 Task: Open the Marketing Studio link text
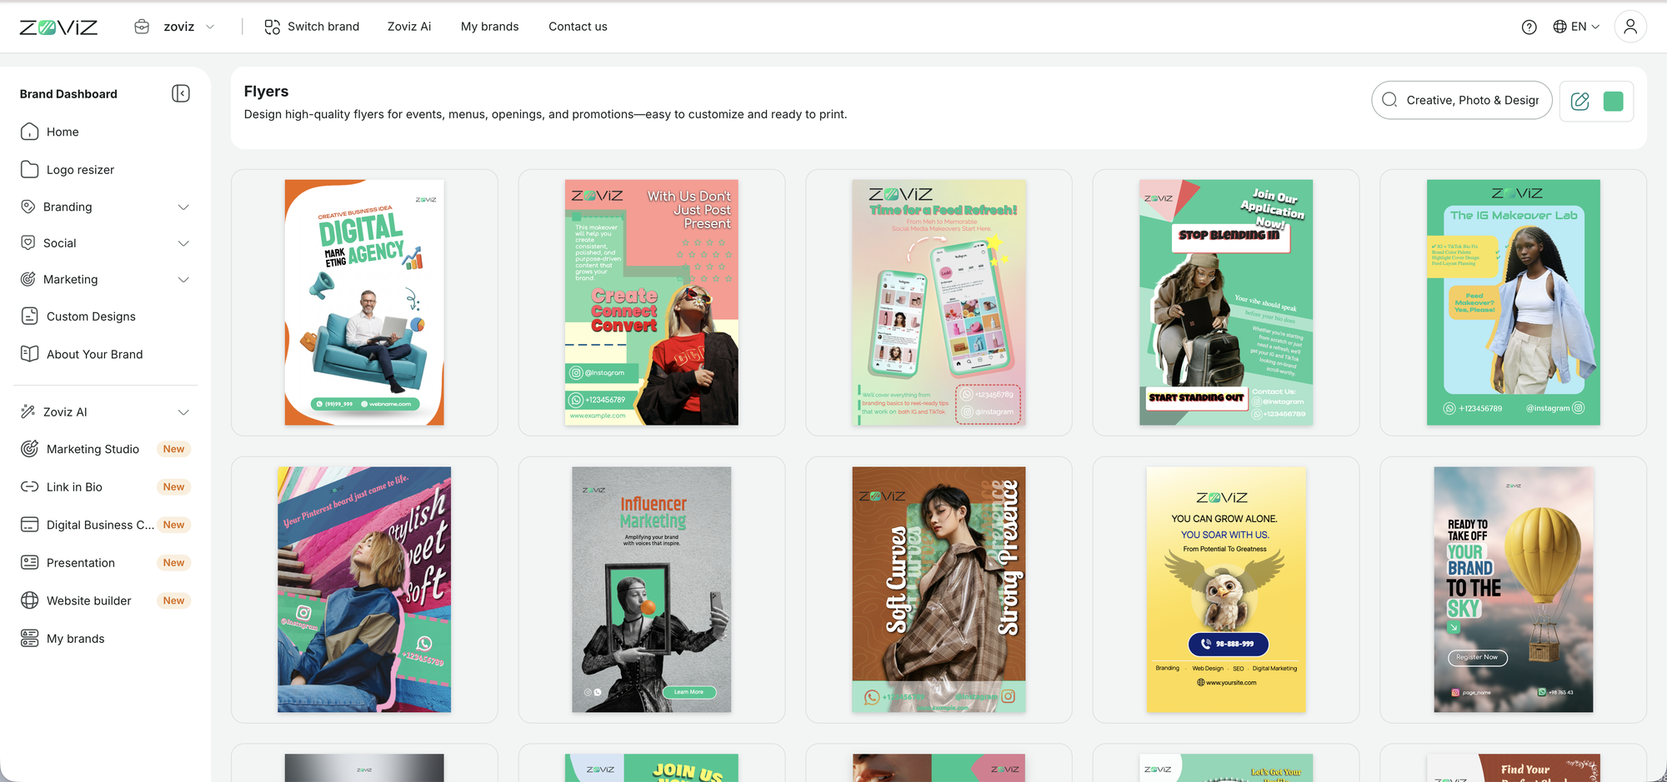pos(93,449)
